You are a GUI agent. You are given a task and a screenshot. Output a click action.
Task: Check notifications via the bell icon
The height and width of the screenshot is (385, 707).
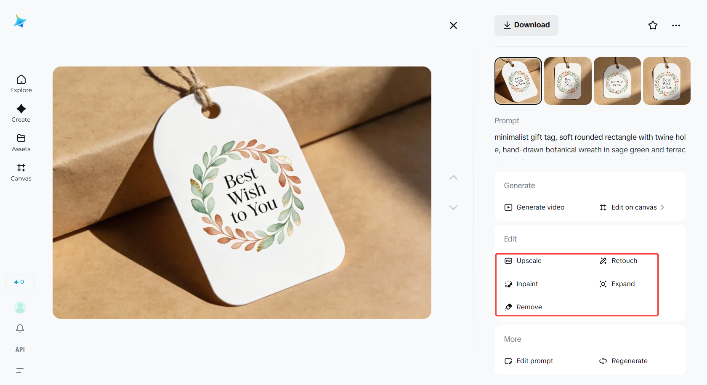tap(20, 328)
